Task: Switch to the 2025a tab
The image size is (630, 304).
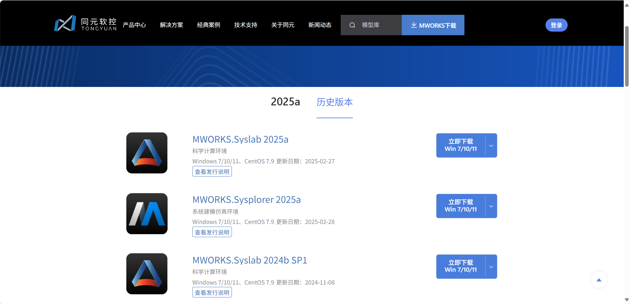Action: (285, 102)
